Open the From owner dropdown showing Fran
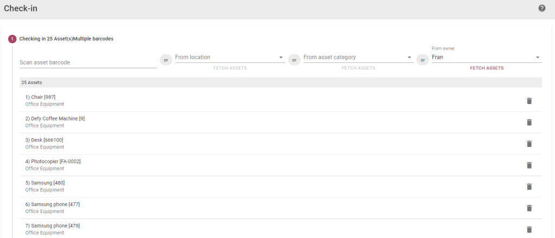 click(487, 57)
